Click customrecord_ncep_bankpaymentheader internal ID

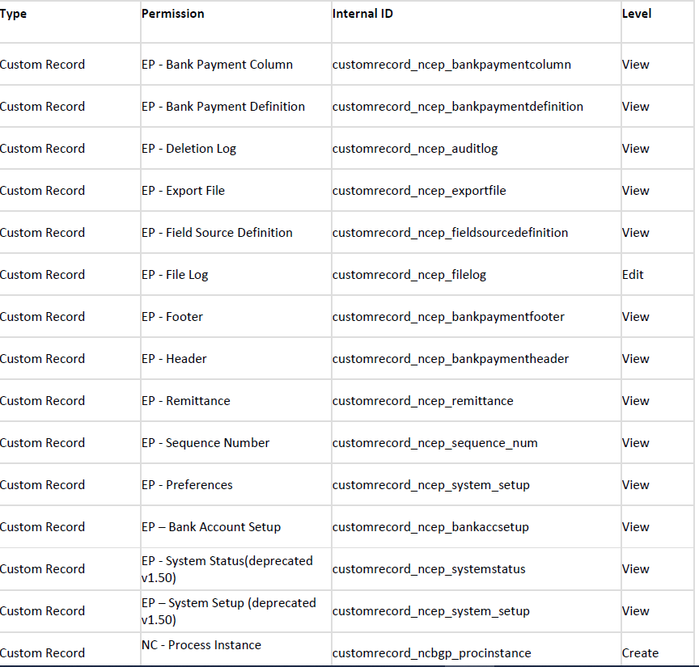[450, 359]
